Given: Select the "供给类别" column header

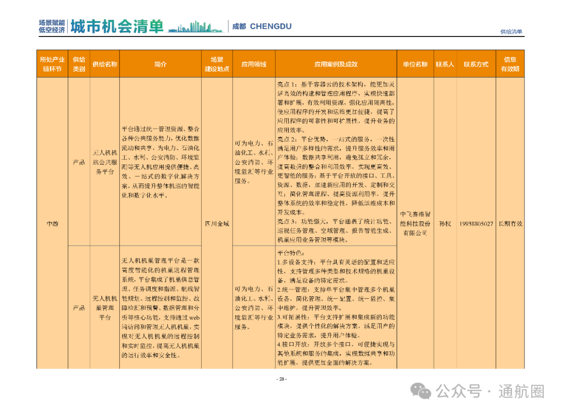Looking at the screenshot, I should (79, 64).
